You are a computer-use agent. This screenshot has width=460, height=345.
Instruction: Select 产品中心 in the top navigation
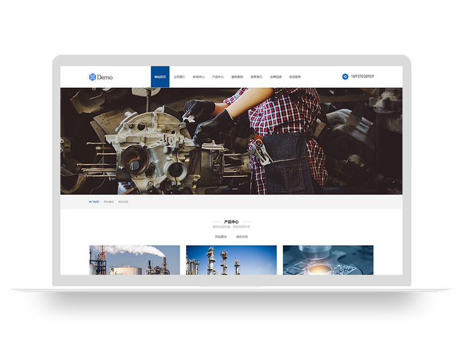pos(218,76)
